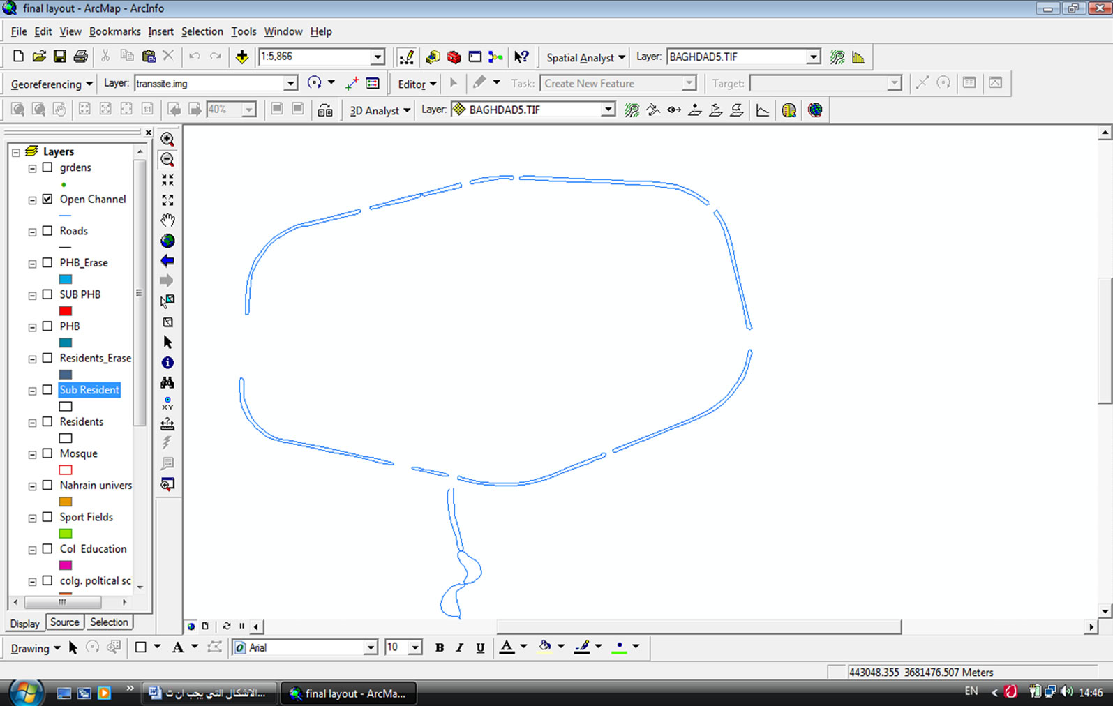Open the Bookmarks menu
This screenshot has width=1113, height=706.
(x=114, y=31)
